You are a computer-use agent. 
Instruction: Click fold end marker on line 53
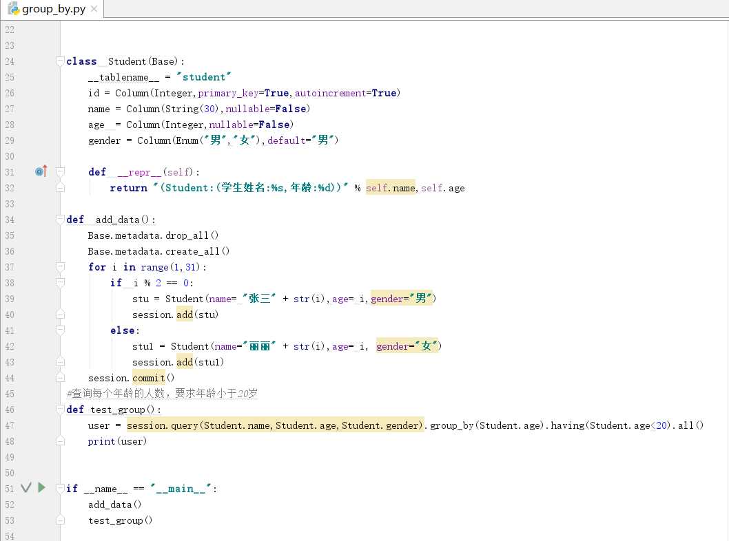point(60,520)
